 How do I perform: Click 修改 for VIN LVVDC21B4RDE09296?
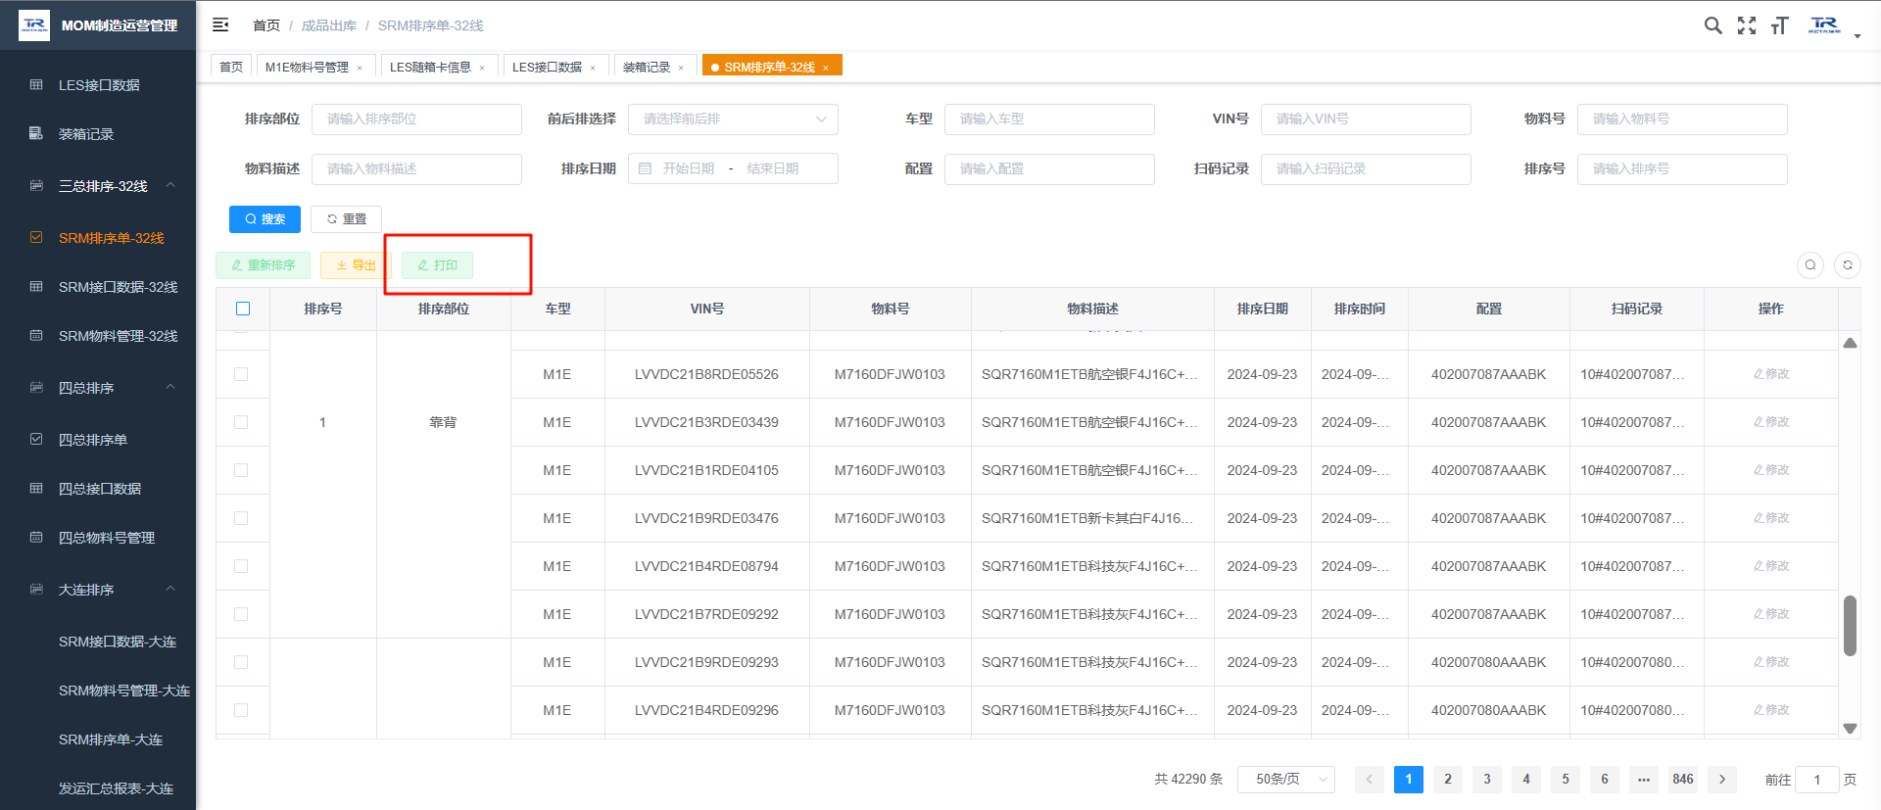tap(1771, 710)
